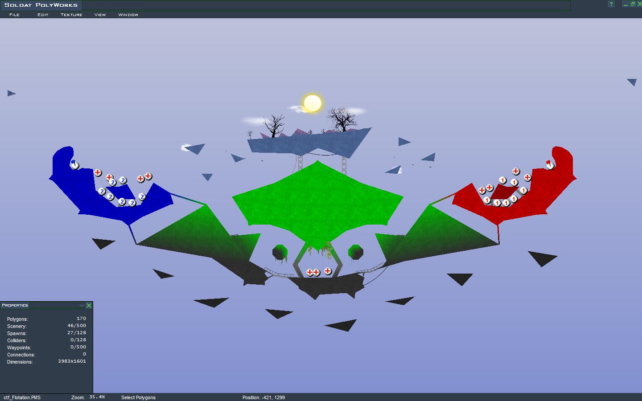Collapse the Properties panel with its arrow

click(82, 306)
